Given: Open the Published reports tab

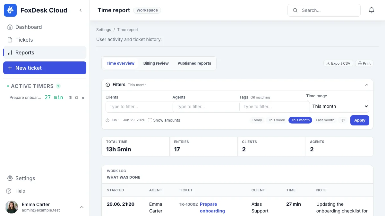Looking at the screenshot, I should click(x=194, y=63).
